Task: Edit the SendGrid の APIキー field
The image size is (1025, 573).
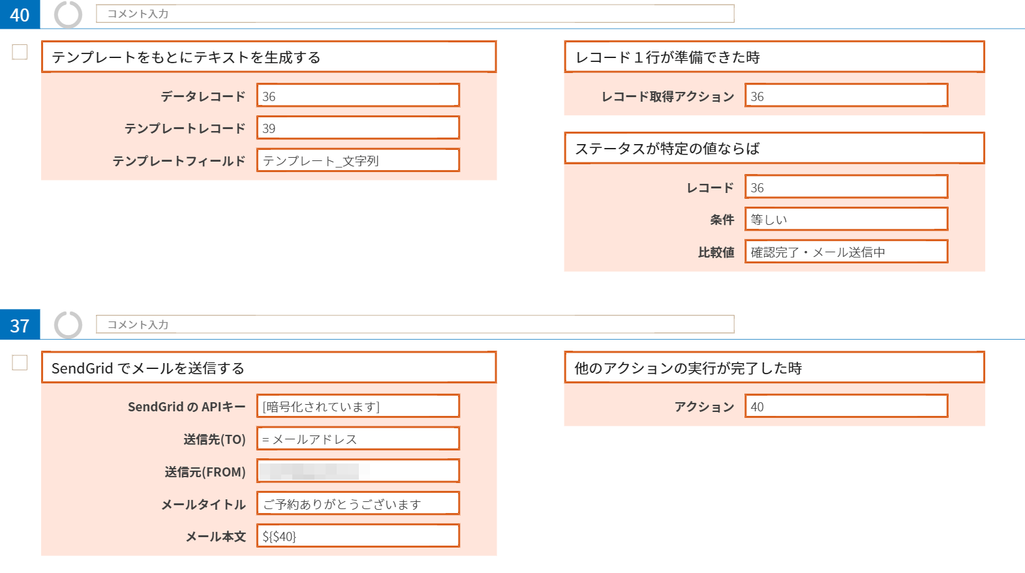Action: 358,406
